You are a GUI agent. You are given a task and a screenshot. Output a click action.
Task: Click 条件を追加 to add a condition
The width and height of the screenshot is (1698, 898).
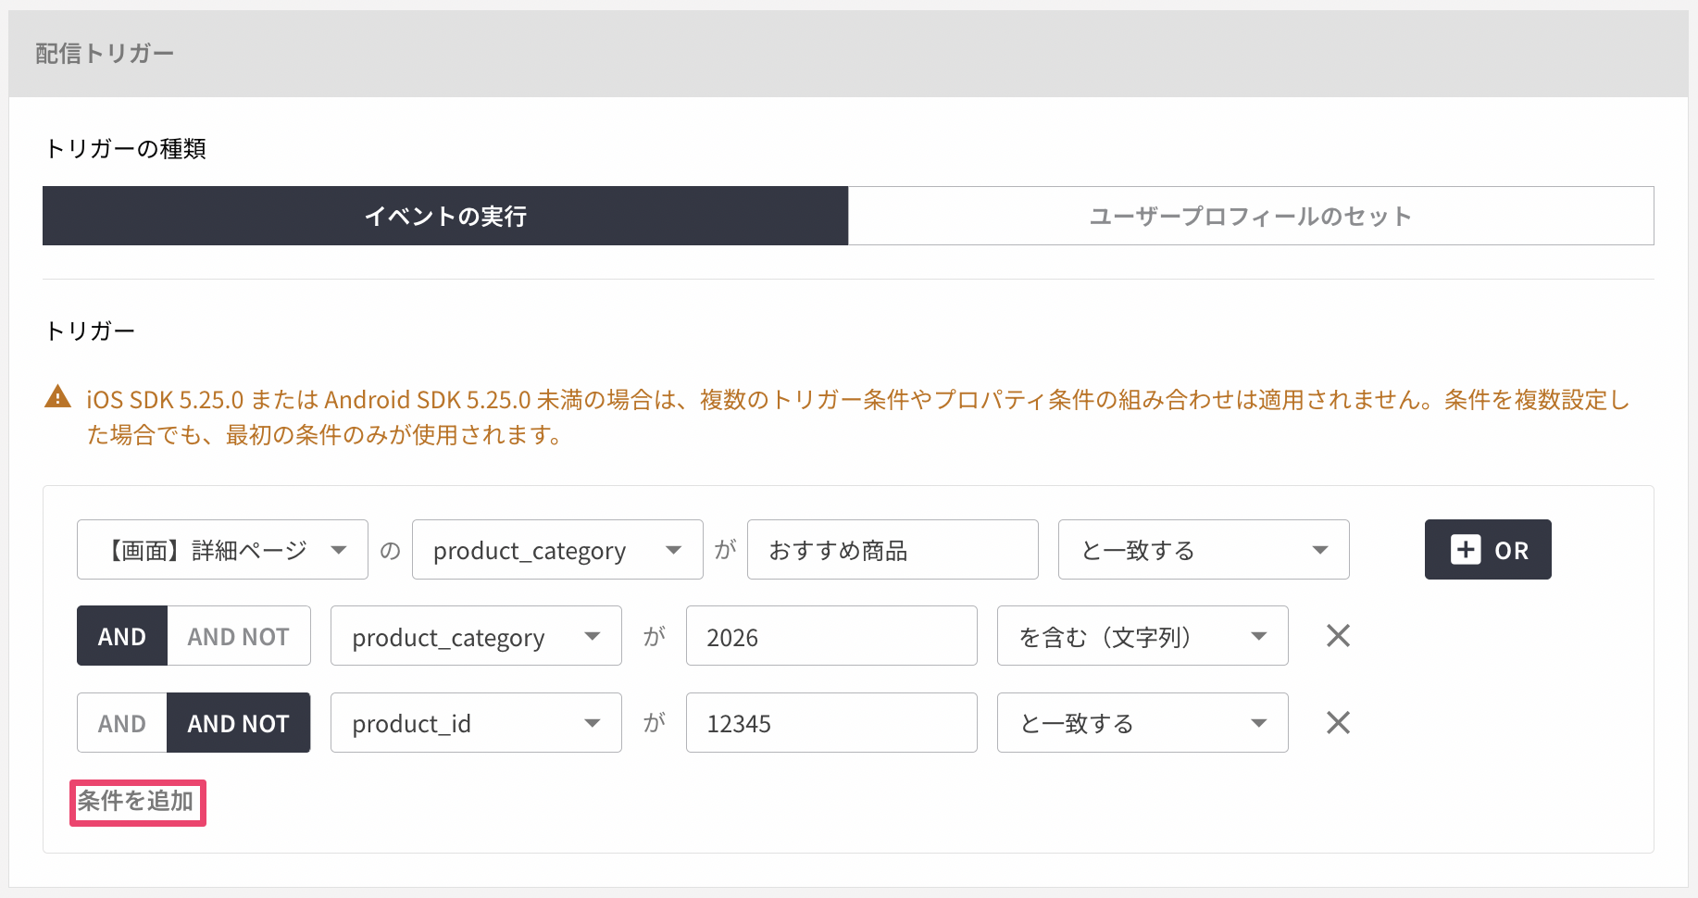click(136, 801)
